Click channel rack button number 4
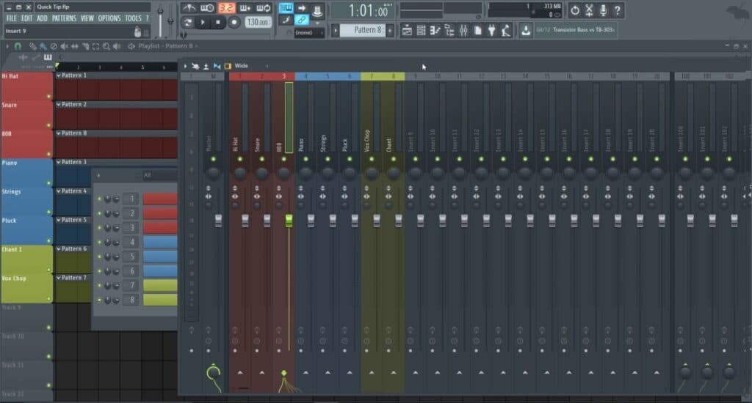Image resolution: width=752 pixels, height=403 pixels. pos(132,243)
